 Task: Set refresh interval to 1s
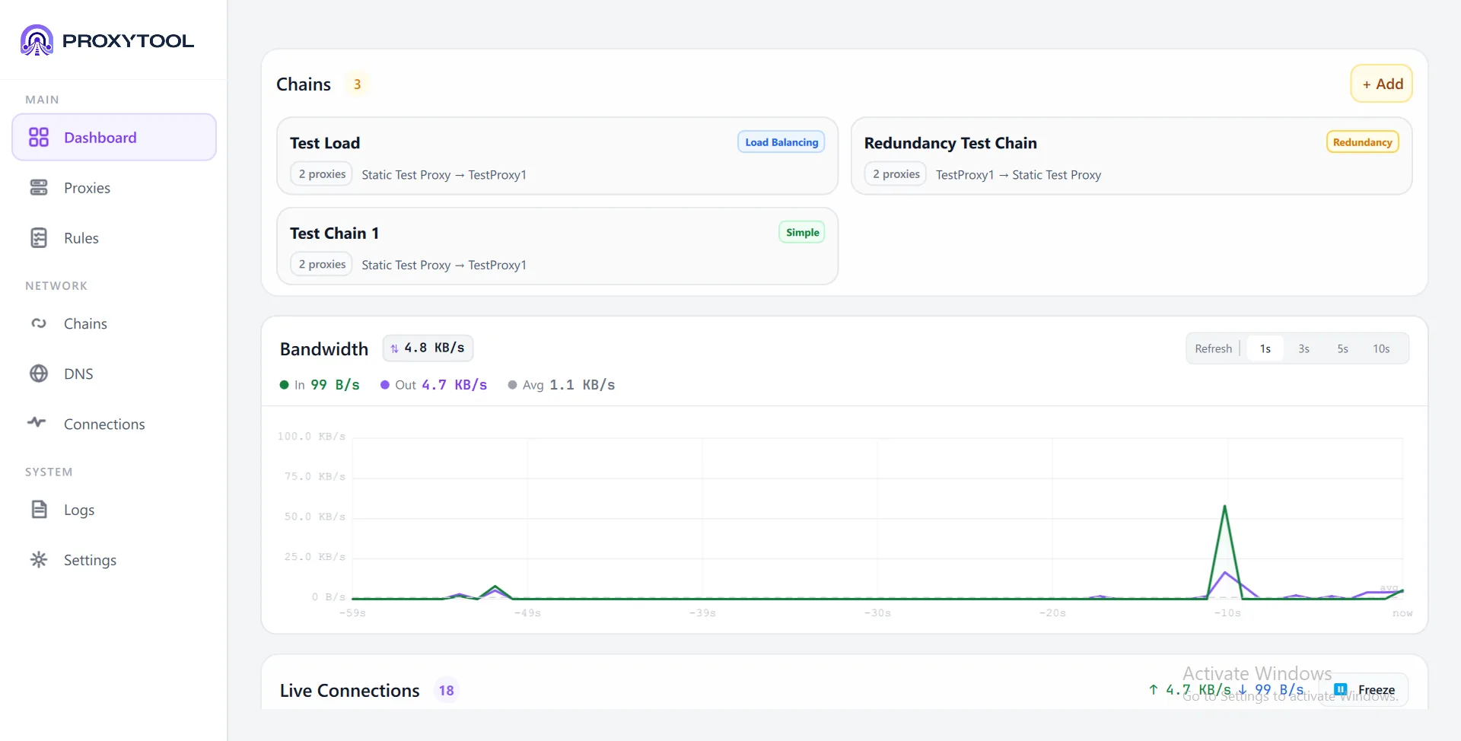1265,348
